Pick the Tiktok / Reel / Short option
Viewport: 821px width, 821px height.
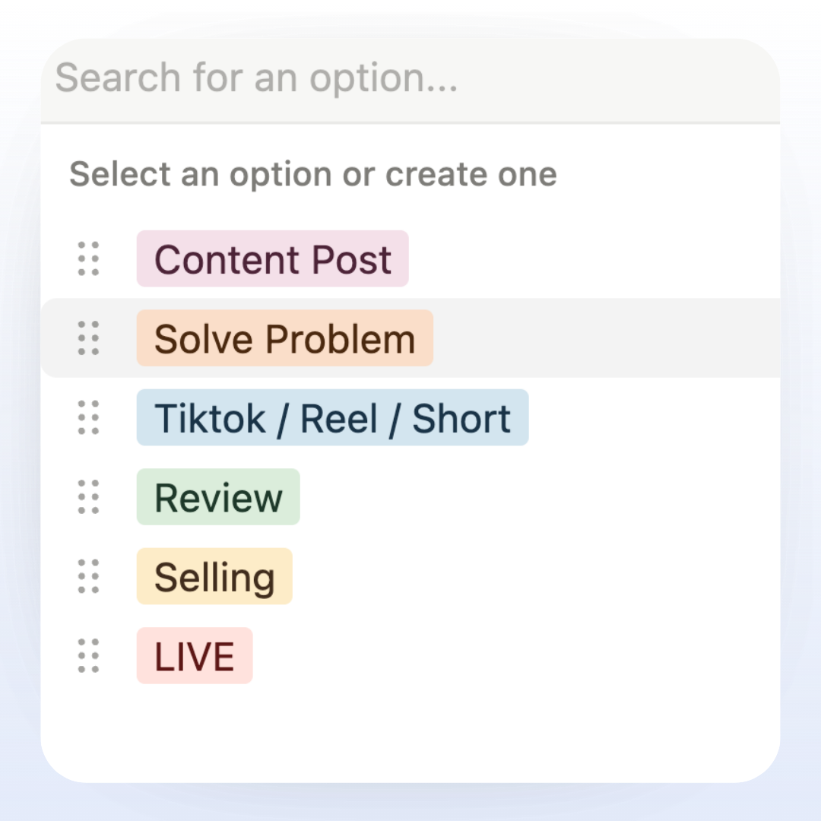coord(332,418)
